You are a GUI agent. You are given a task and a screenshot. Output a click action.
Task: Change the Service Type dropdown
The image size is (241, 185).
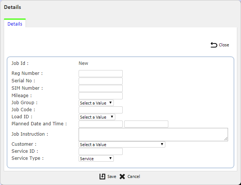coord(96,159)
